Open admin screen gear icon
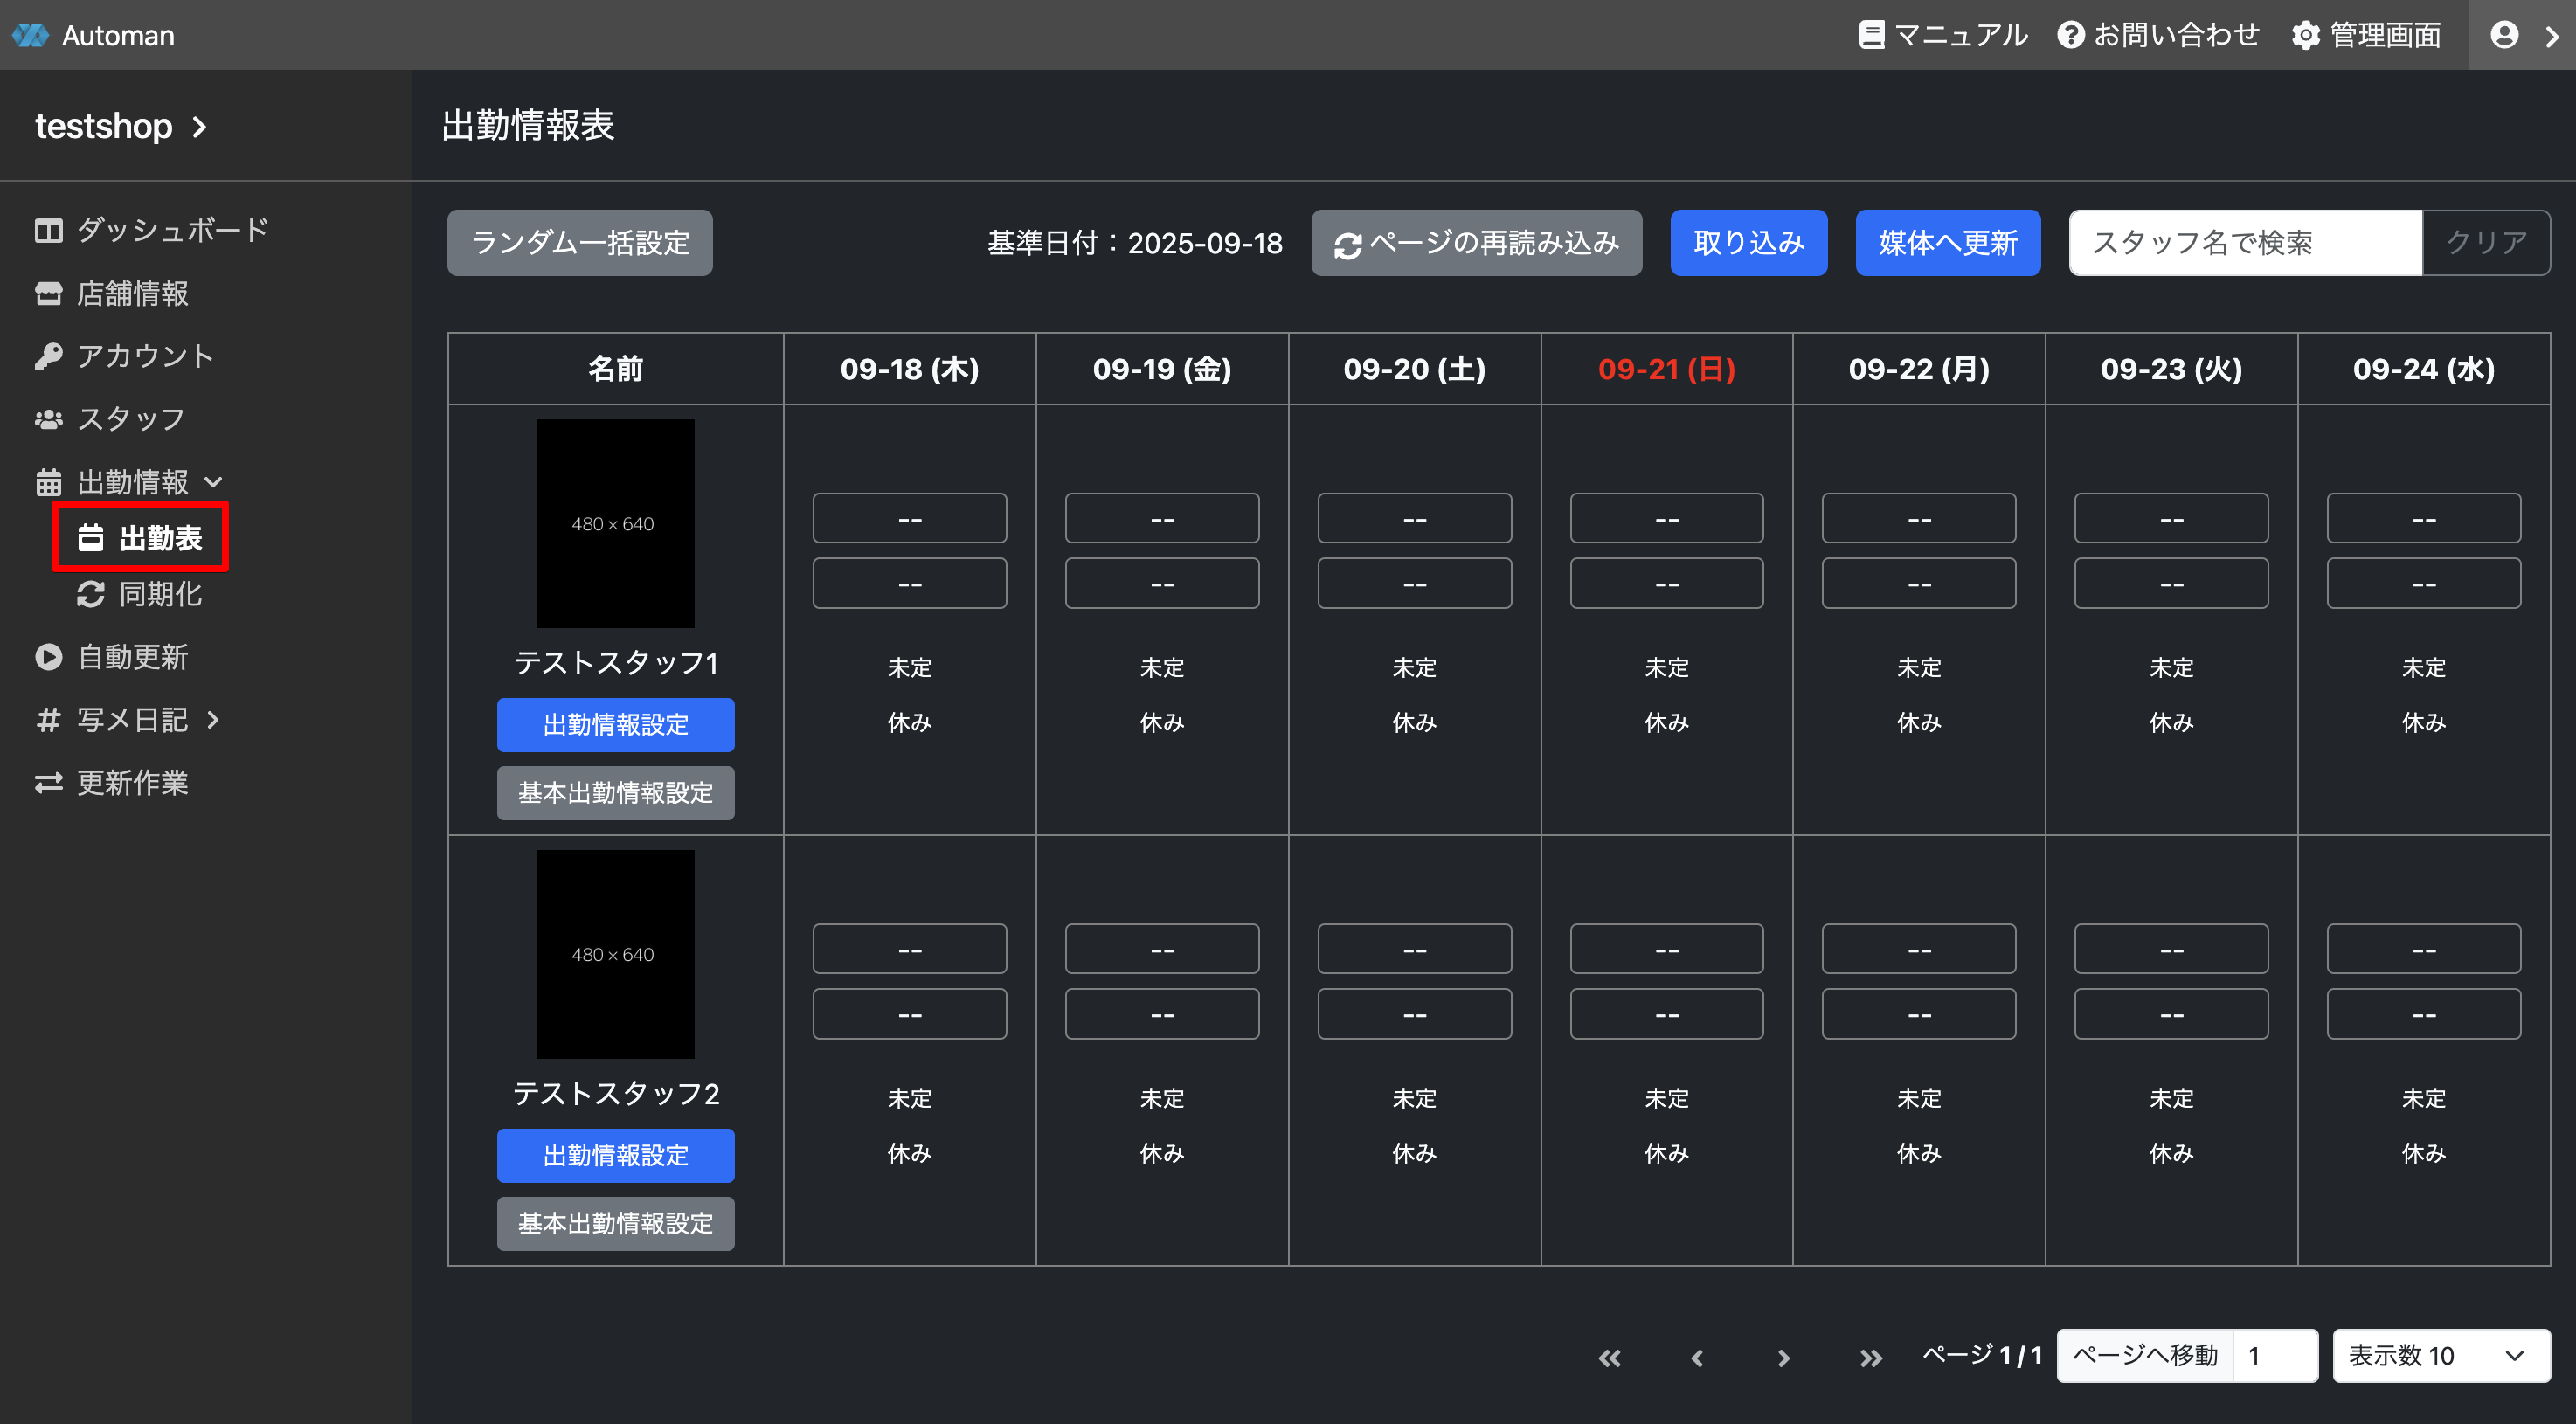The width and height of the screenshot is (2576, 1424). [x=2305, y=35]
